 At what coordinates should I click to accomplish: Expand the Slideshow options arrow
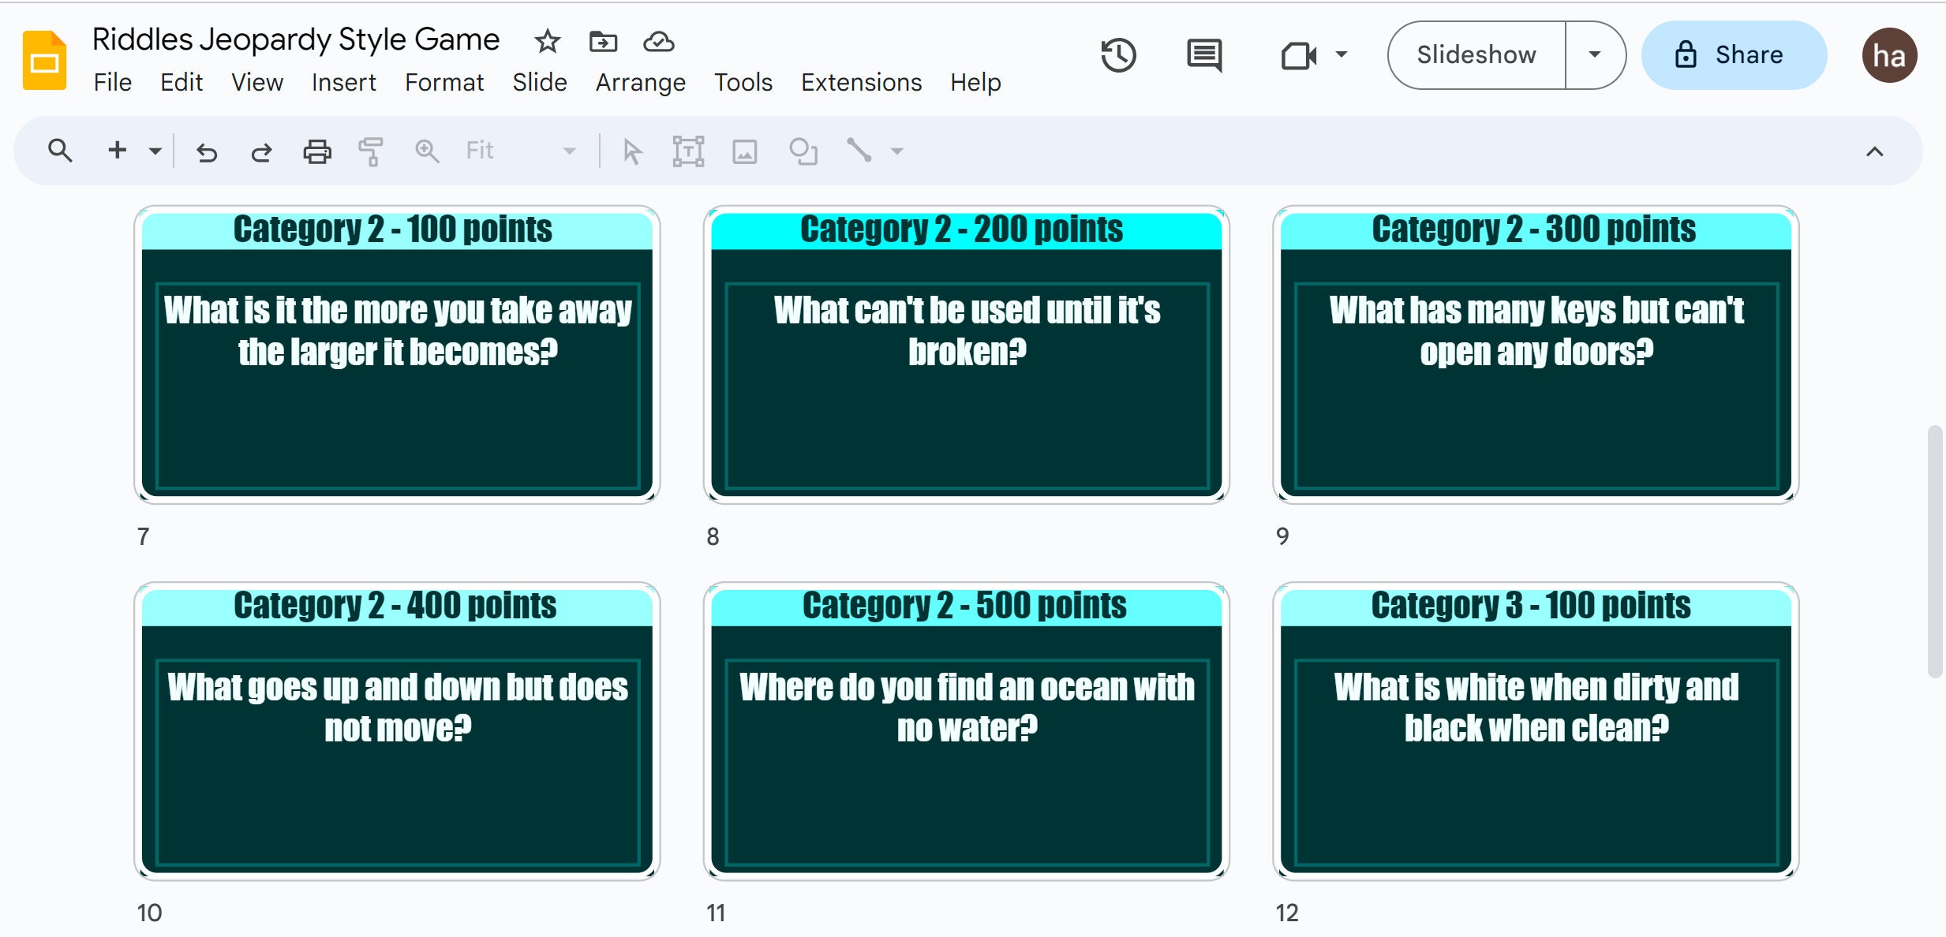click(1595, 54)
